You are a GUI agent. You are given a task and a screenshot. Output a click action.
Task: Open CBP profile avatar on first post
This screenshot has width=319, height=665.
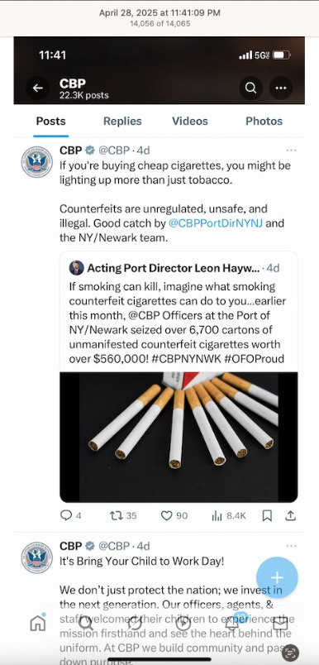tap(37, 161)
